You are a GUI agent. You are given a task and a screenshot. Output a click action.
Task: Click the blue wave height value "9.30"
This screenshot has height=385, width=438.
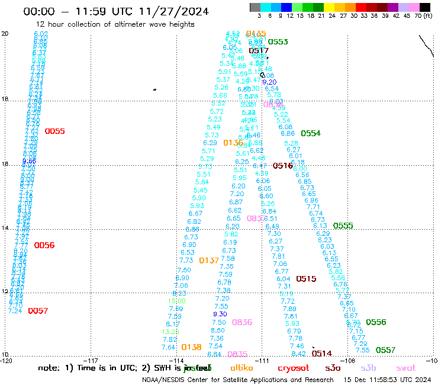click(220, 315)
